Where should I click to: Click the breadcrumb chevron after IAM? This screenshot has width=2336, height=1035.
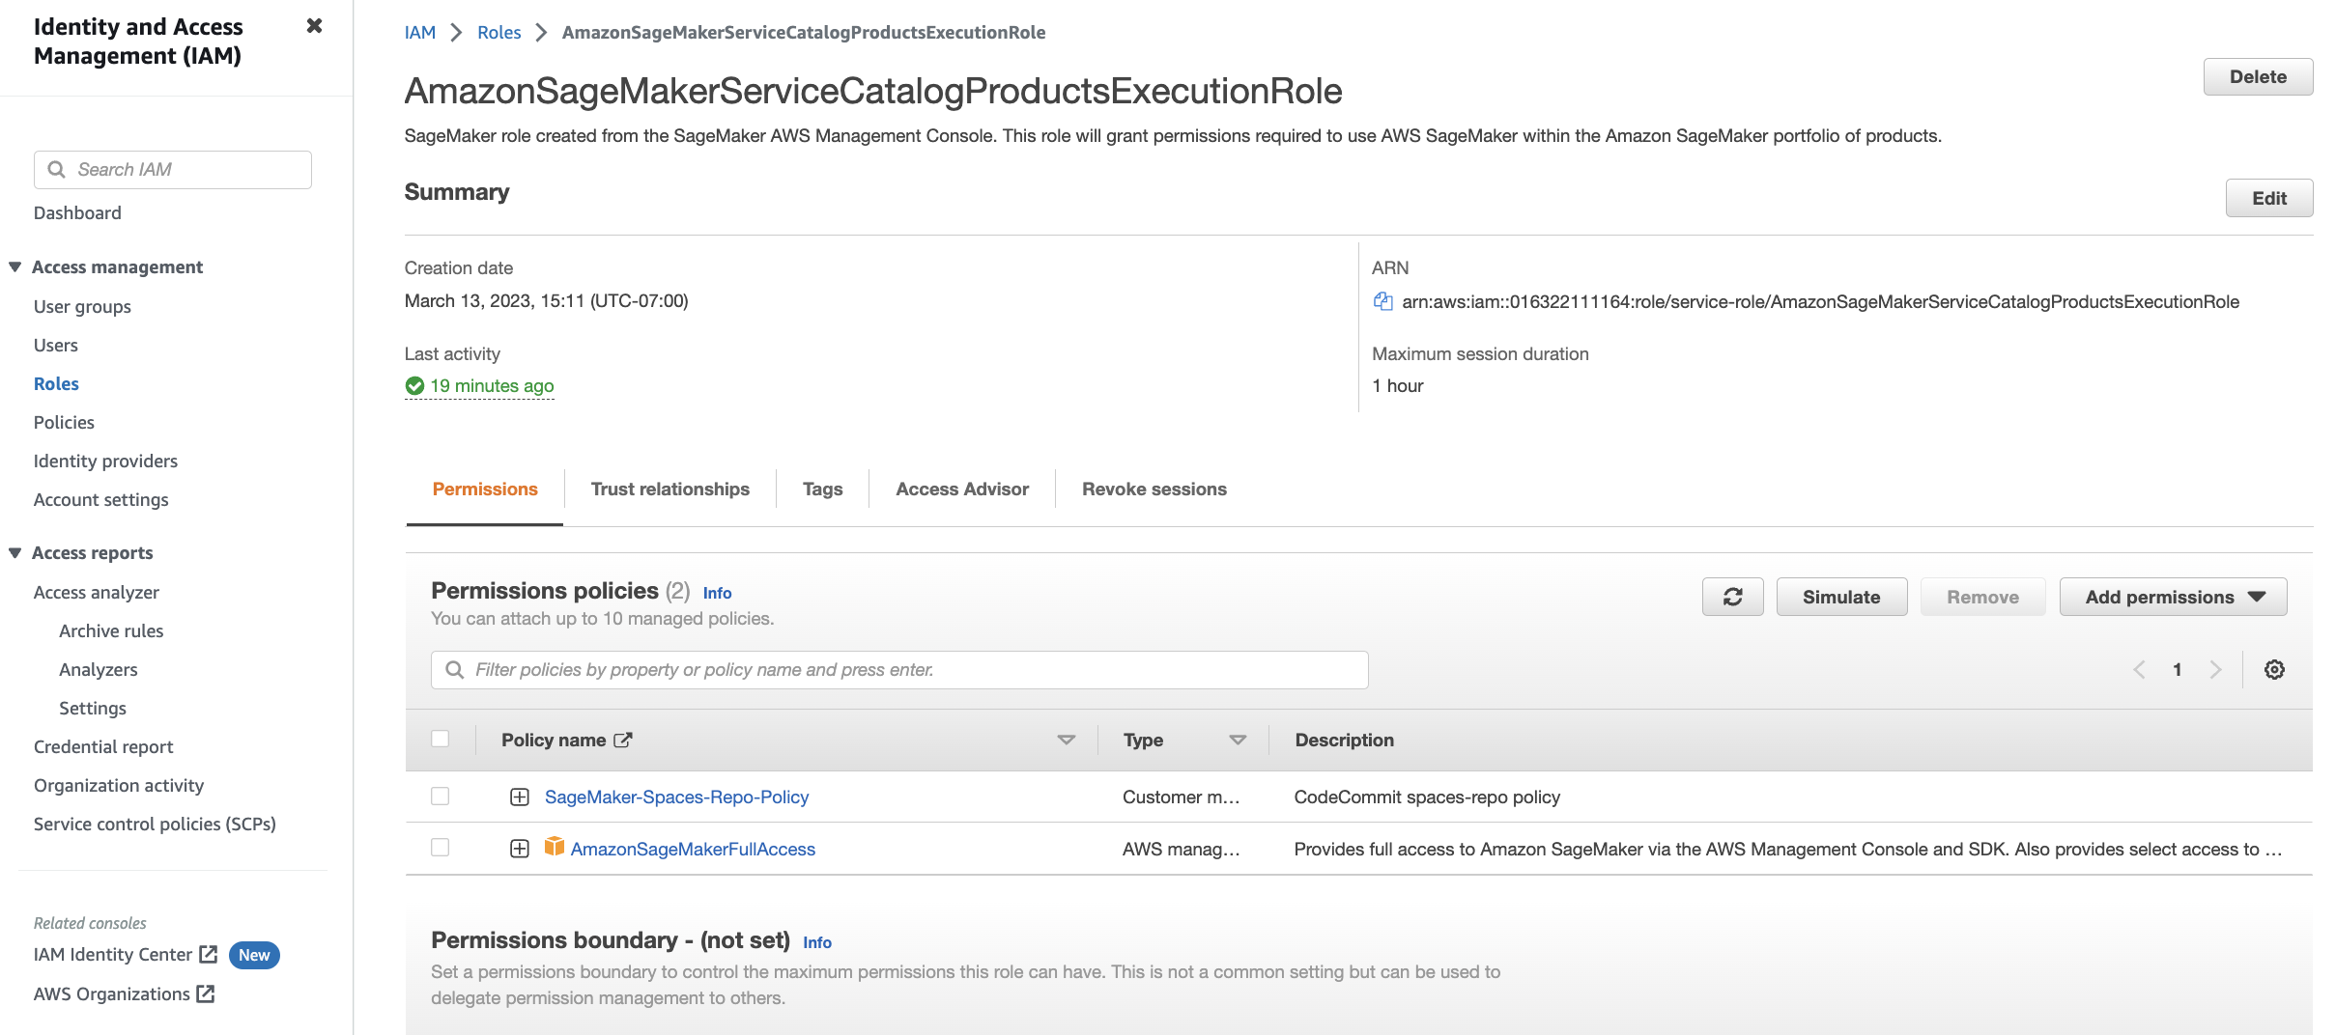click(457, 33)
